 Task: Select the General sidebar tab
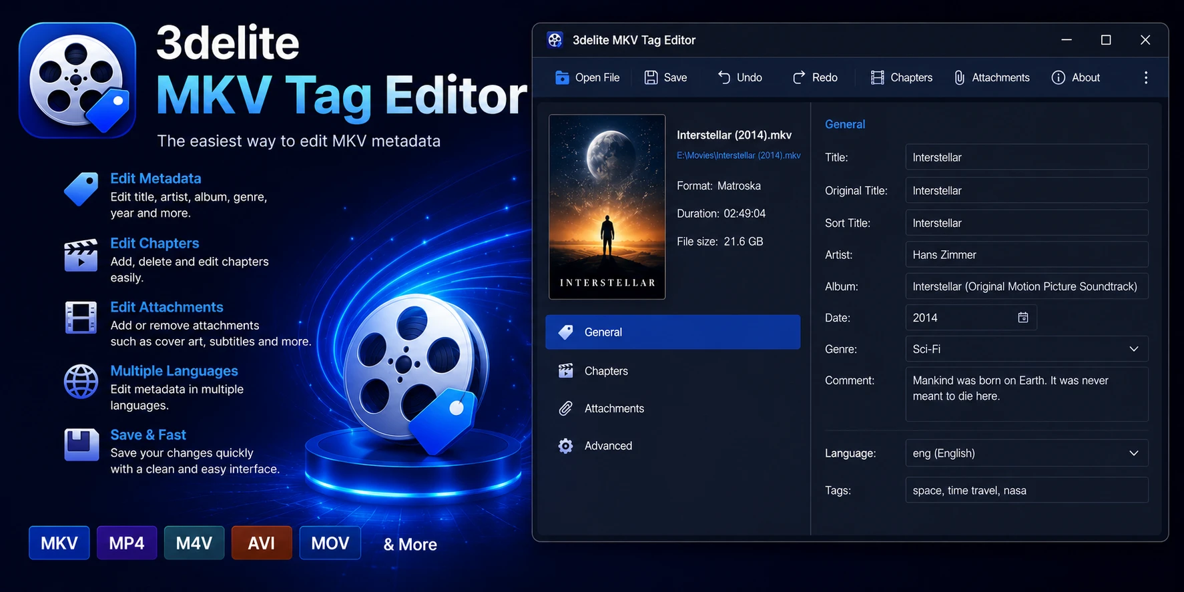[x=673, y=332]
